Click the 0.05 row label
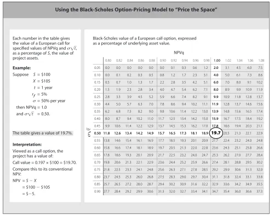Viewport: 274px width, 215px height. [98, 68]
